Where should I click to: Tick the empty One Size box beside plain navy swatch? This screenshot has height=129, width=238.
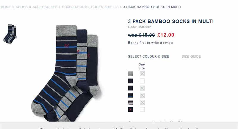pyautogui.click(x=142, y=81)
